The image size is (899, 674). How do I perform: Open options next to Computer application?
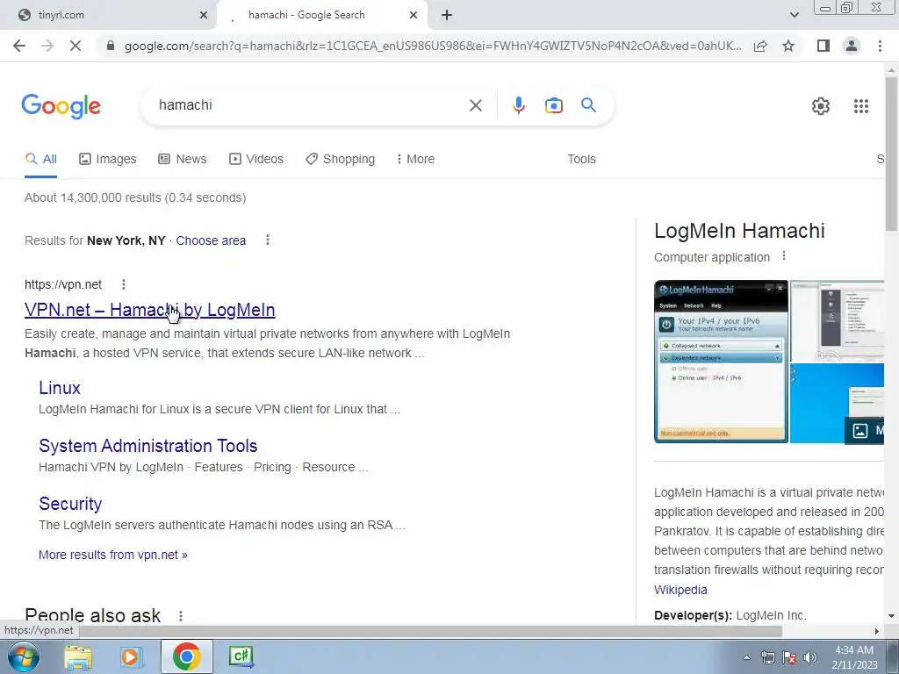pos(784,256)
